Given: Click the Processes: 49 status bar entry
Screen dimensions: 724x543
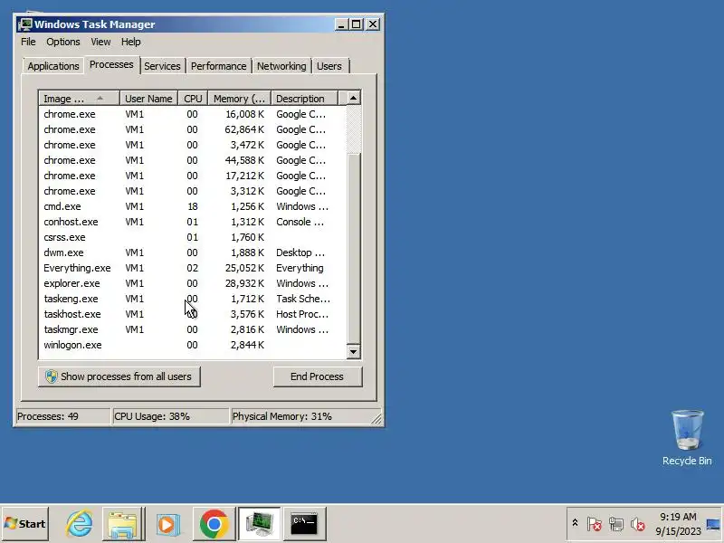Looking at the screenshot, I should click(x=63, y=416).
